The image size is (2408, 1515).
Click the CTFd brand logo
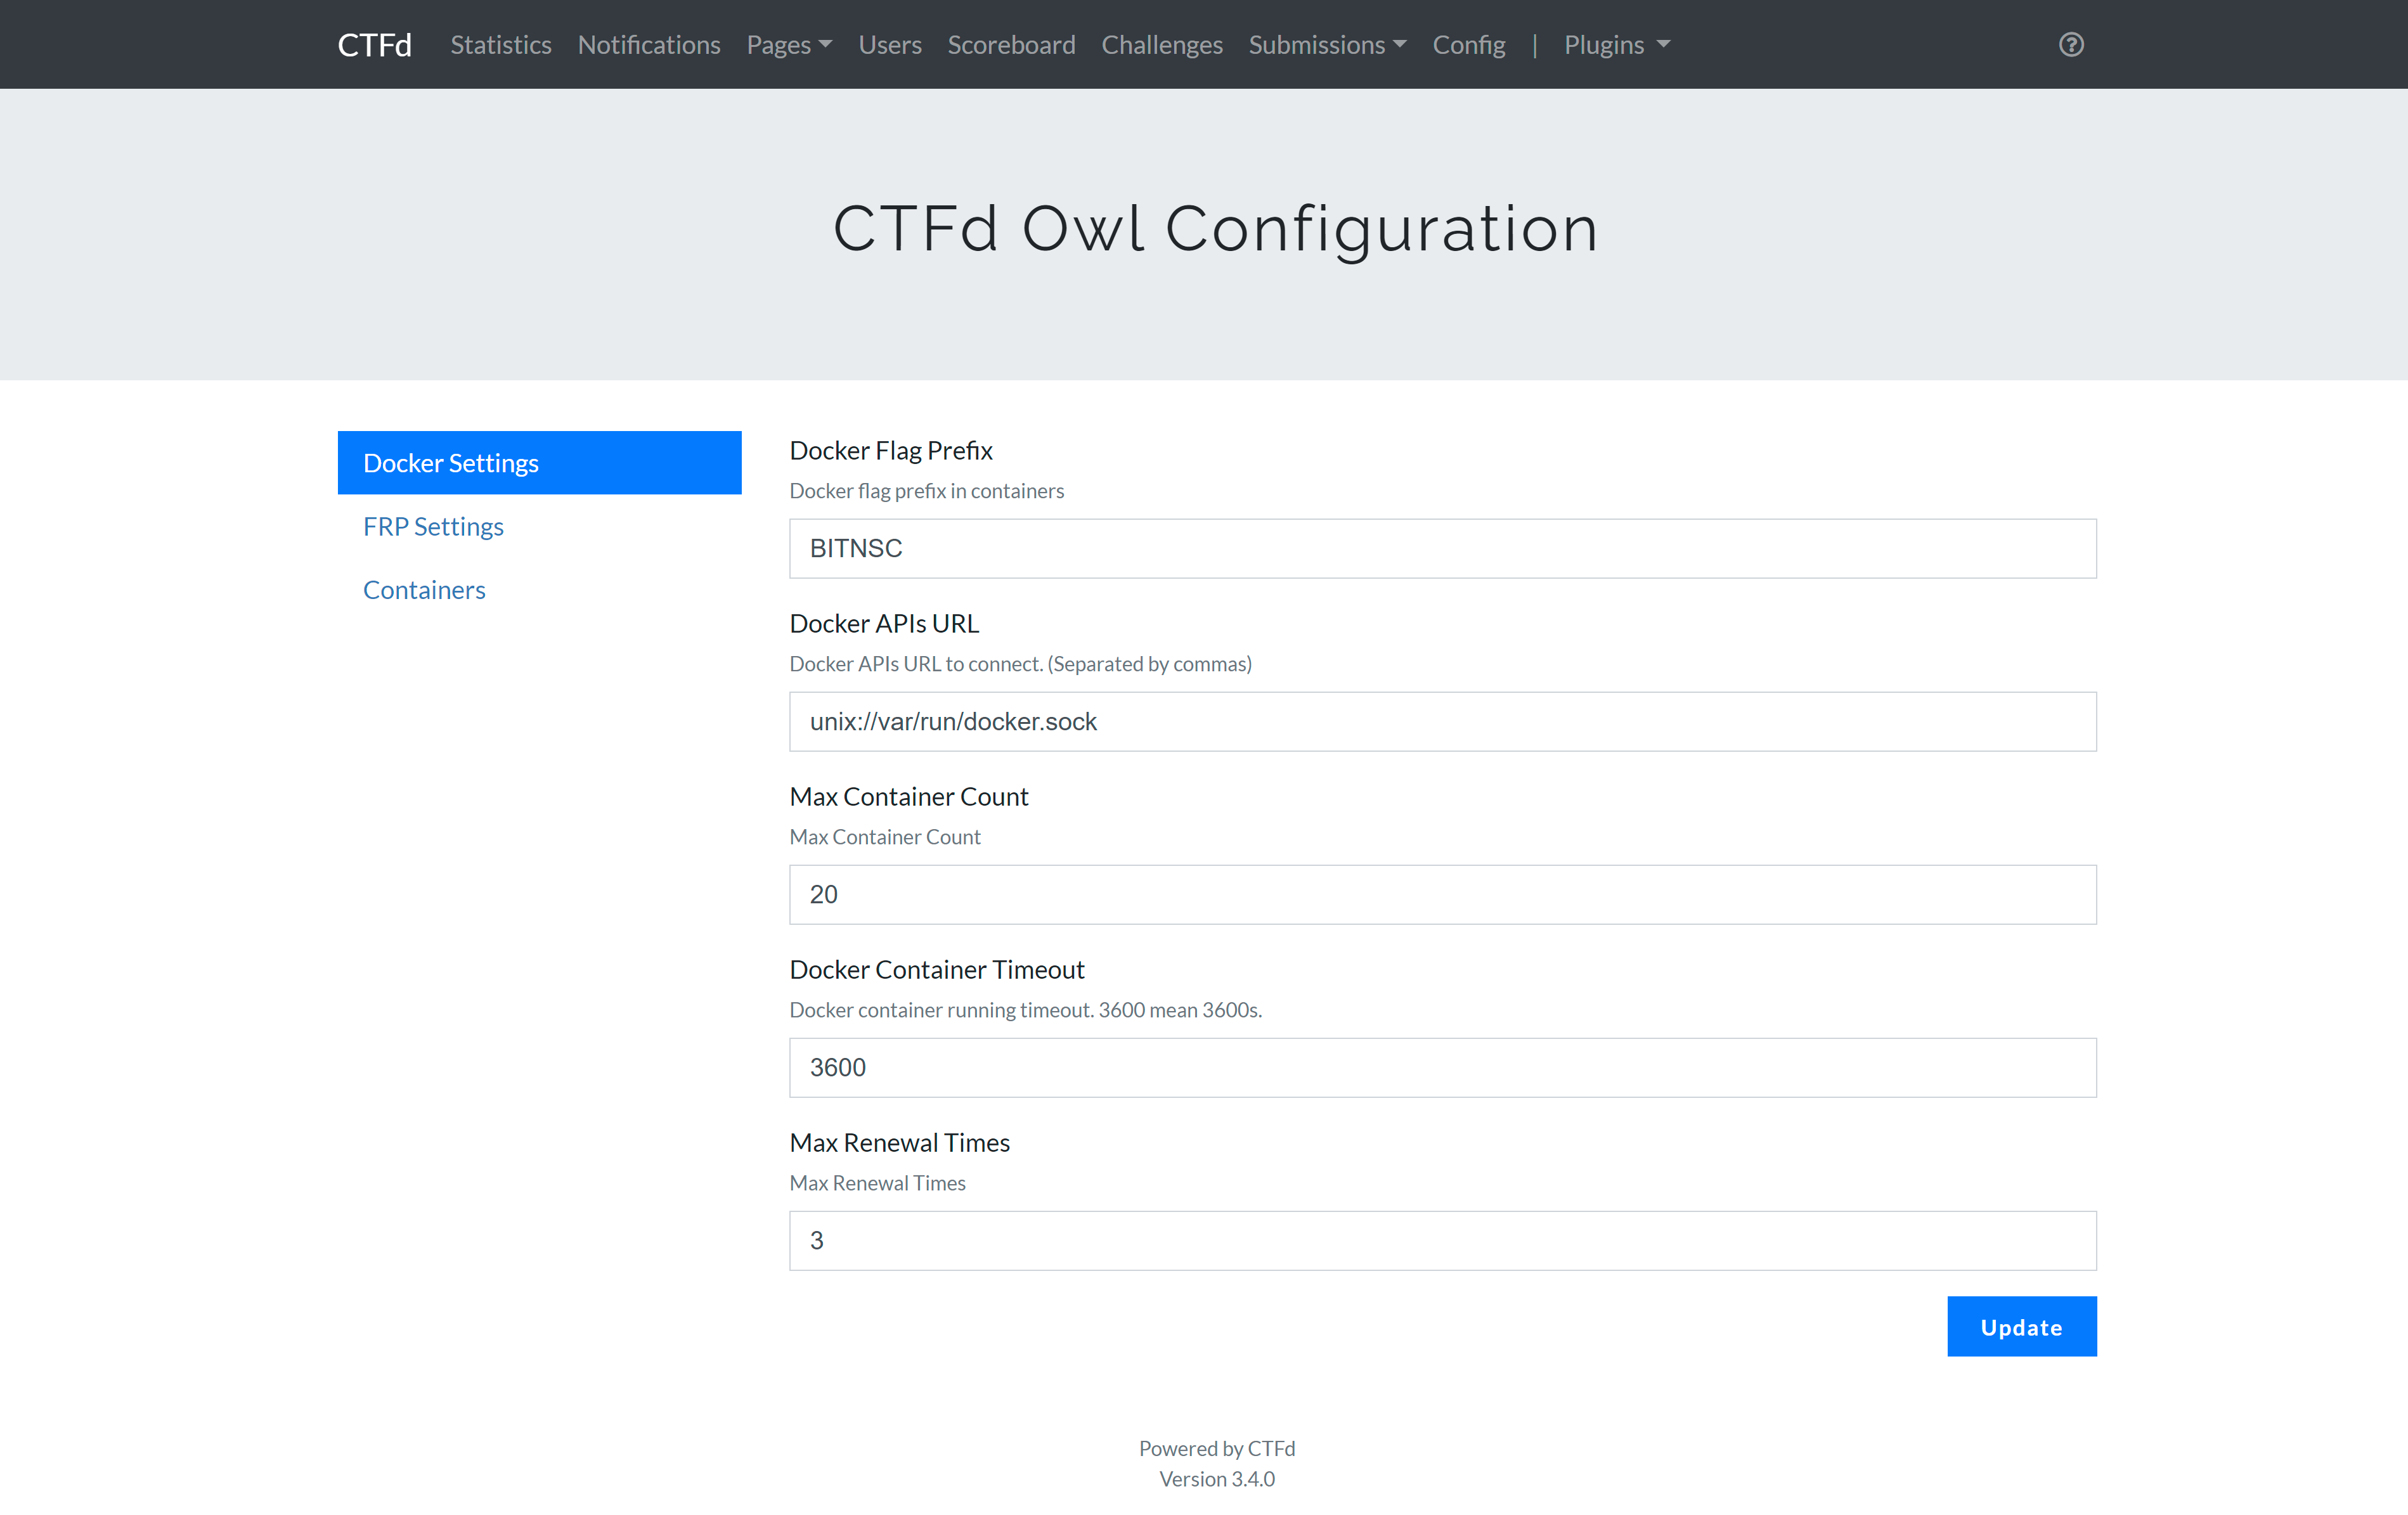pyautogui.click(x=374, y=45)
